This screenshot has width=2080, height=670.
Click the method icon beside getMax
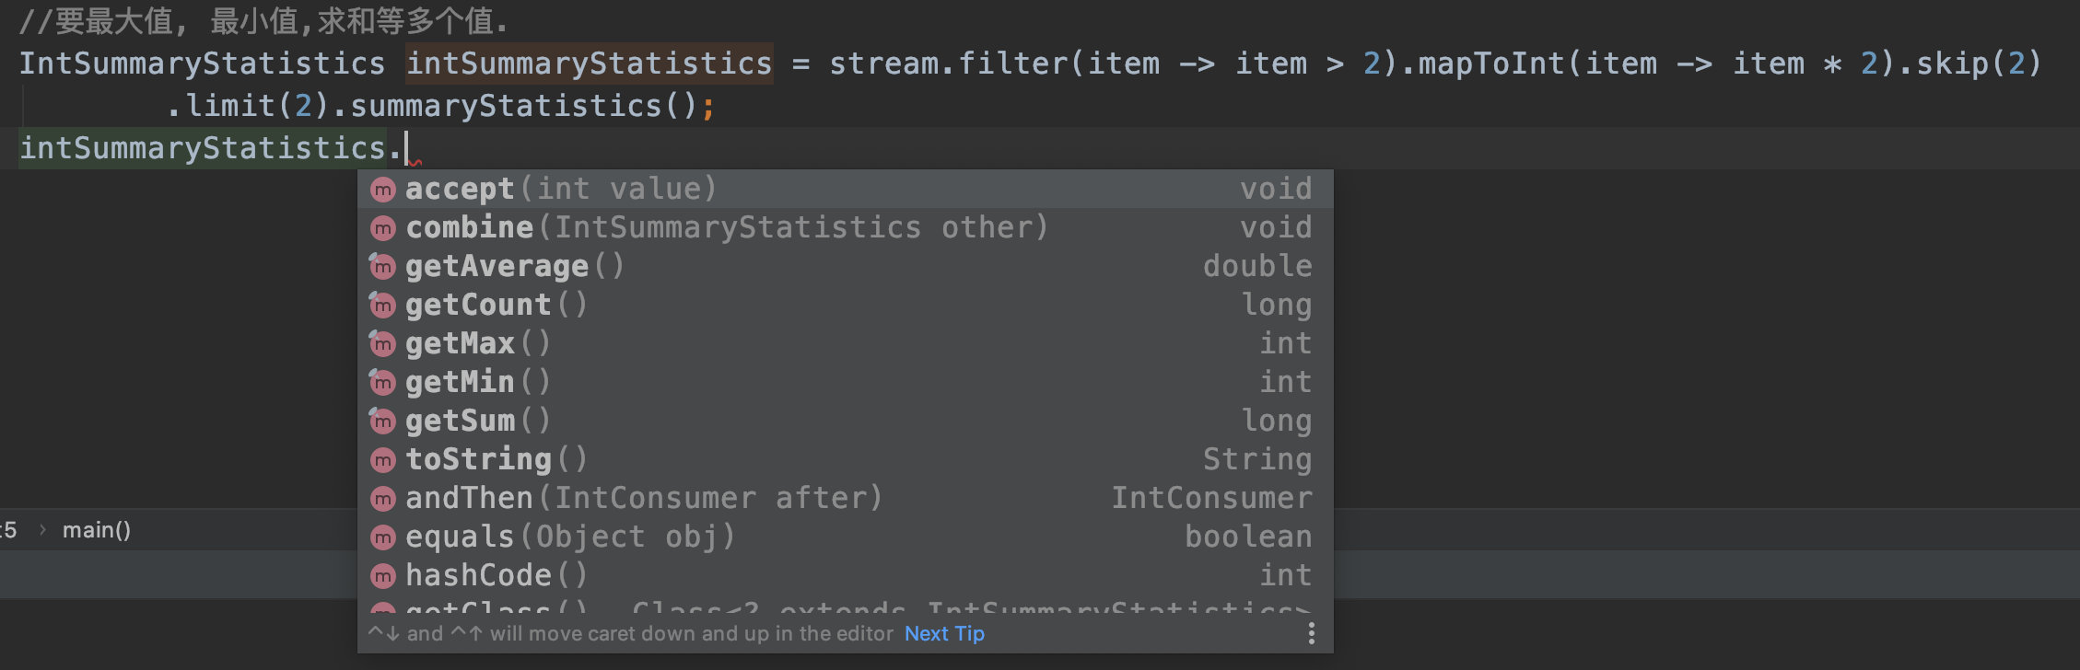(382, 344)
